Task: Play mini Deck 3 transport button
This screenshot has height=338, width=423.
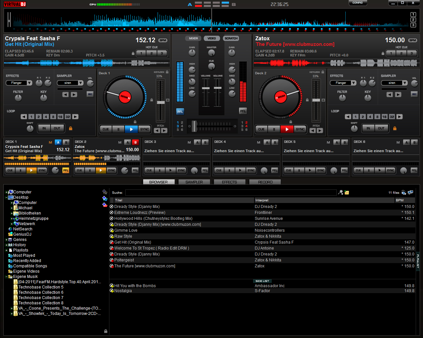Action: 170,170
